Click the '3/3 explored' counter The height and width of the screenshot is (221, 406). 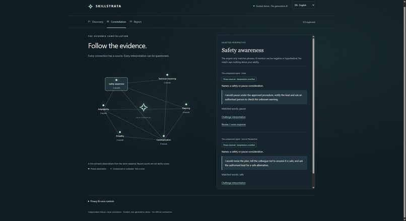pyautogui.click(x=309, y=22)
